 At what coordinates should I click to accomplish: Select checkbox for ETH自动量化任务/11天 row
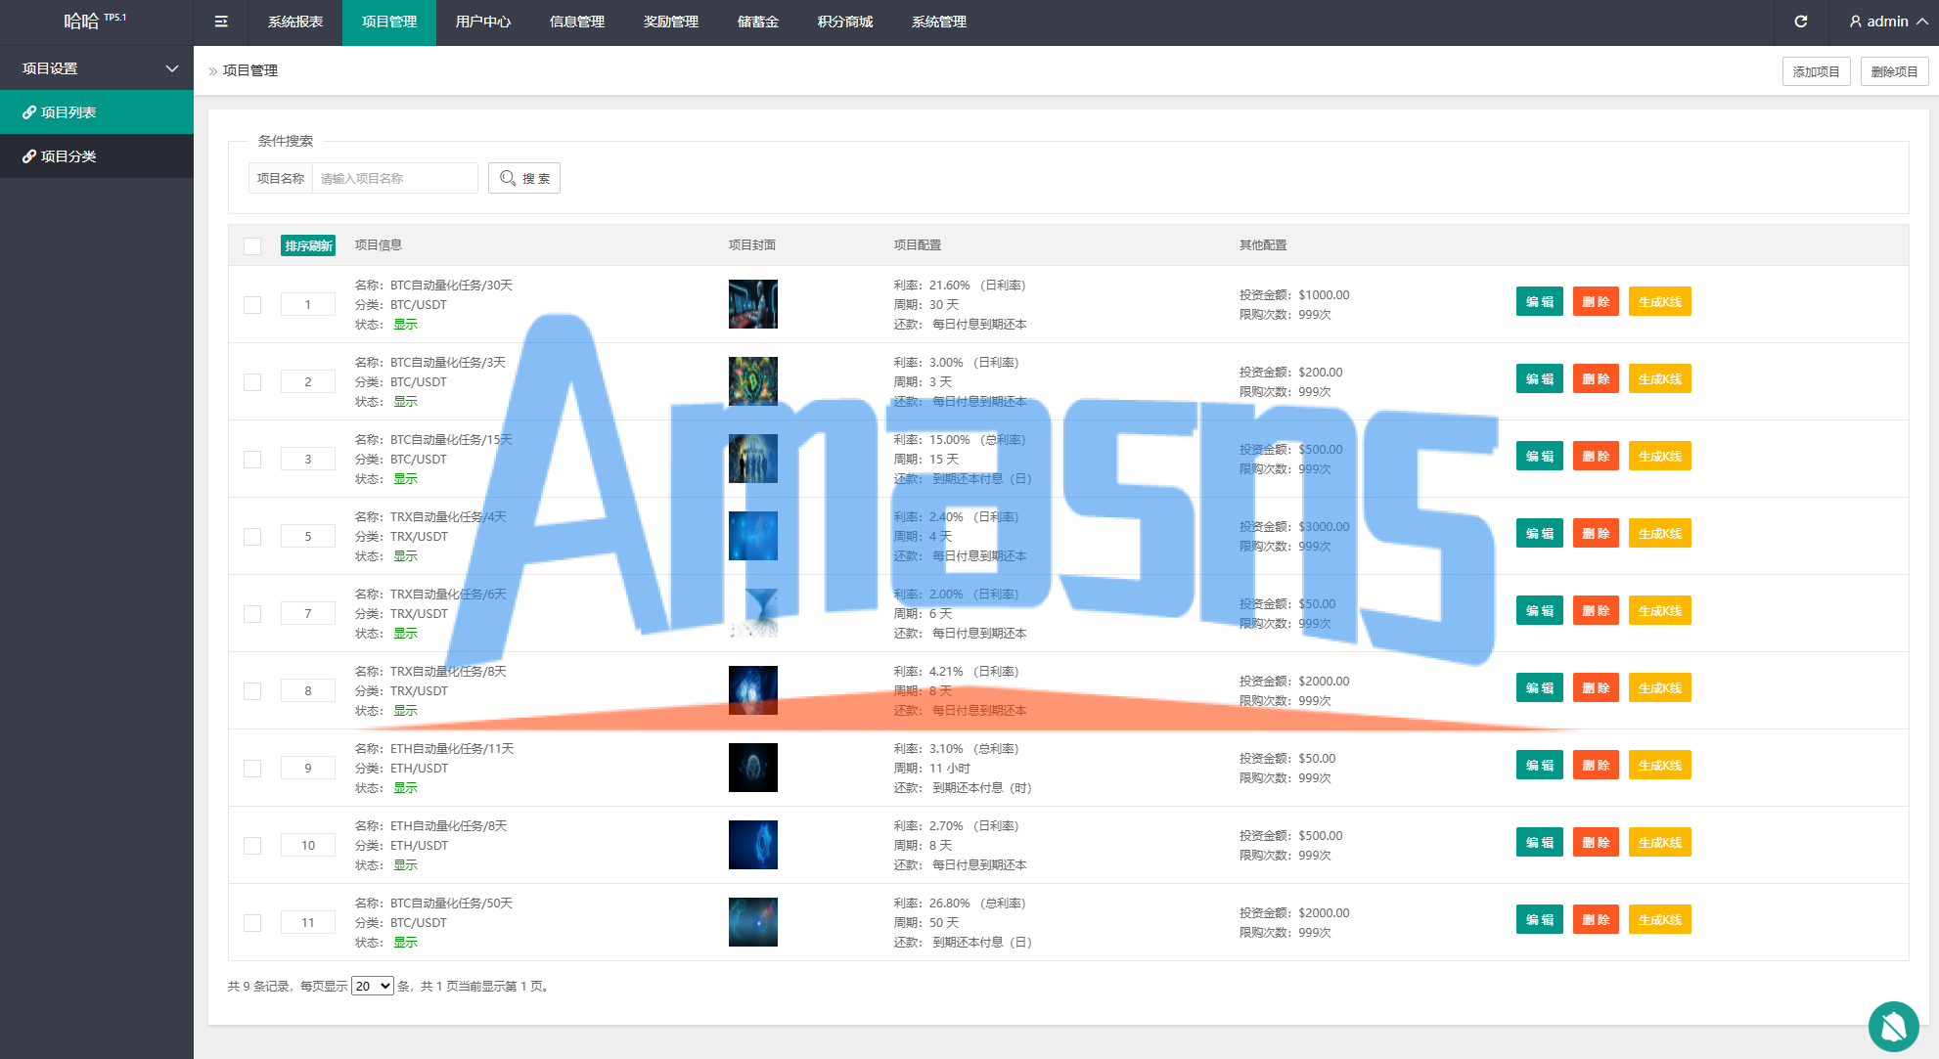click(x=252, y=769)
